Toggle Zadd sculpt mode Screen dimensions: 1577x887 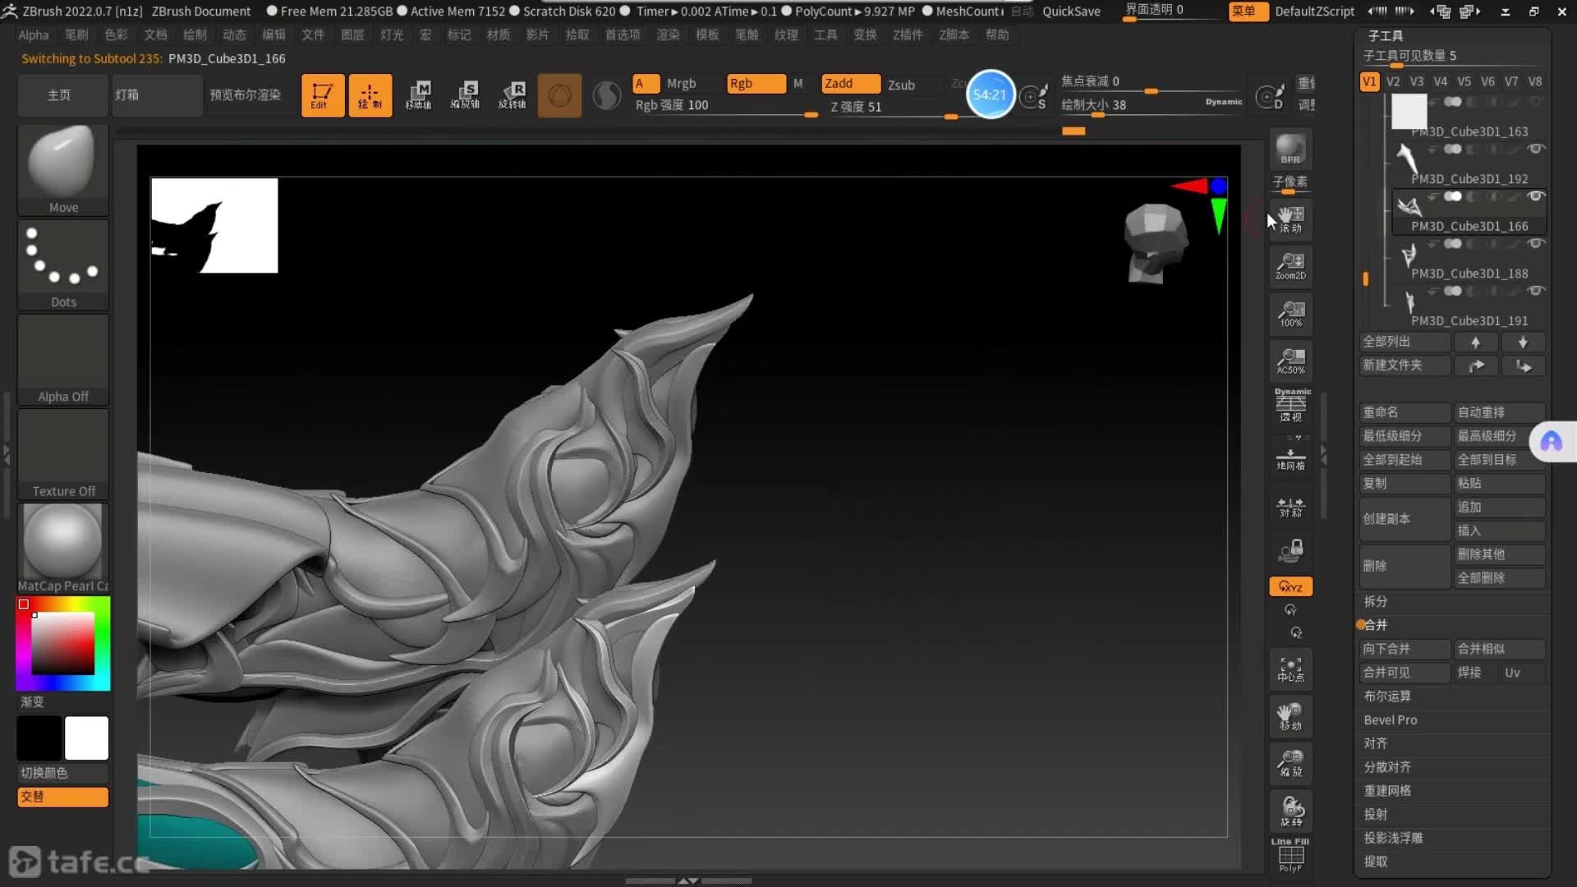coord(850,84)
